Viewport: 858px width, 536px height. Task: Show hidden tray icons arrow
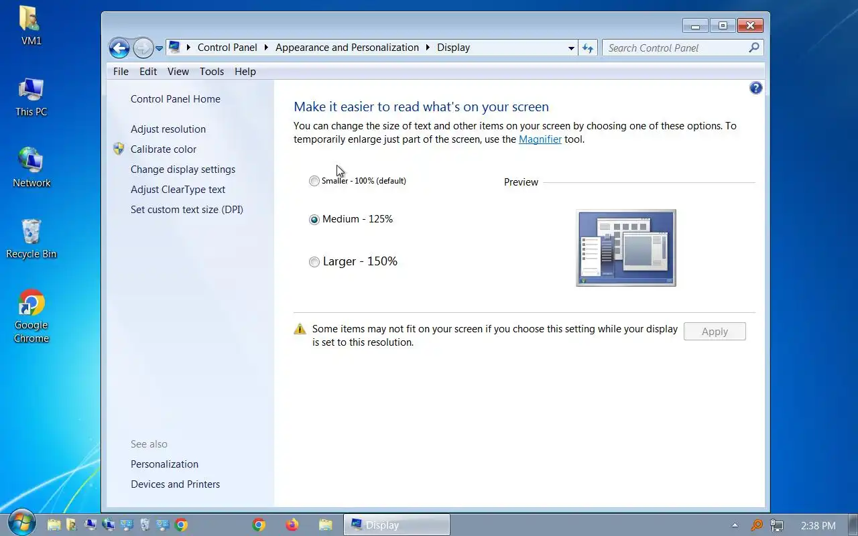coord(735,525)
